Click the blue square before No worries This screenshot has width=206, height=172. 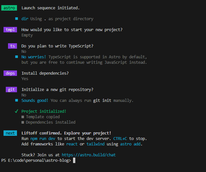(17, 57)
